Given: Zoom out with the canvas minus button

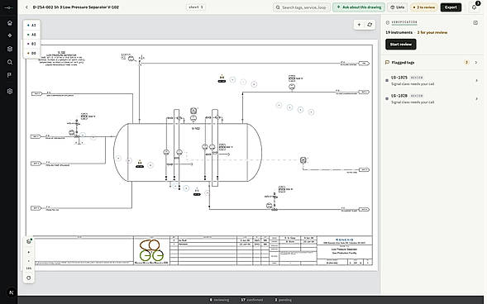Looking at the screenshot, I should point(29,260).
